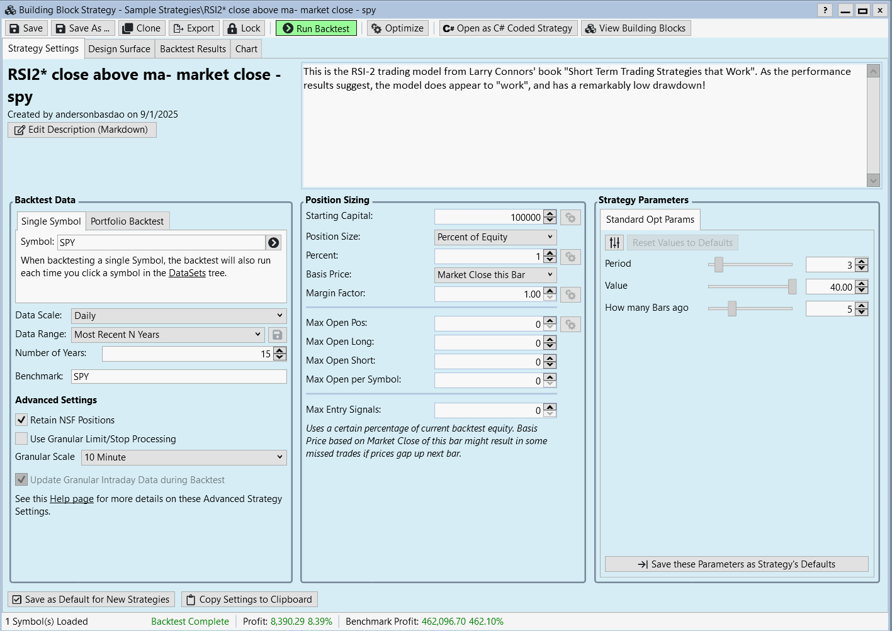
Task: Open the Basis Price dropdown
Action: click(x=495, y=275)
